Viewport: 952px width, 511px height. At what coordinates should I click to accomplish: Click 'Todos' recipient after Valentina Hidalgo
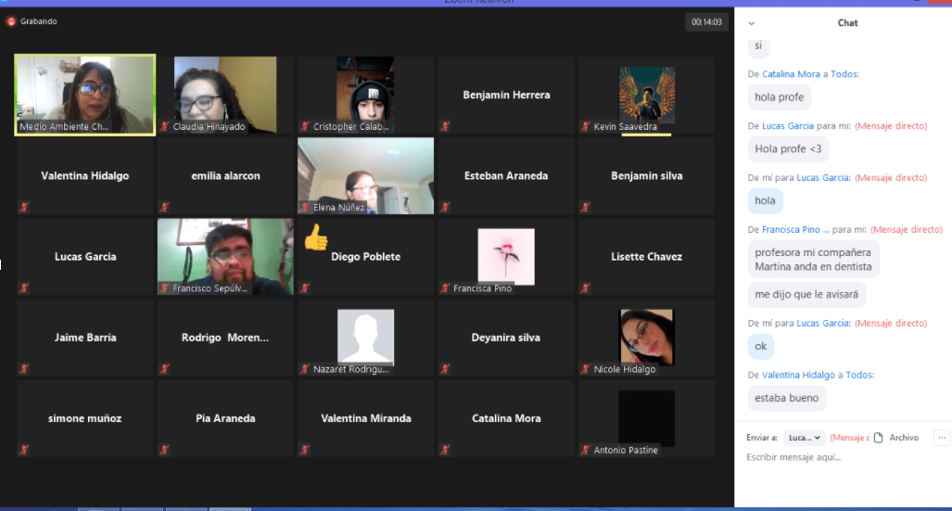coord(859,375)
